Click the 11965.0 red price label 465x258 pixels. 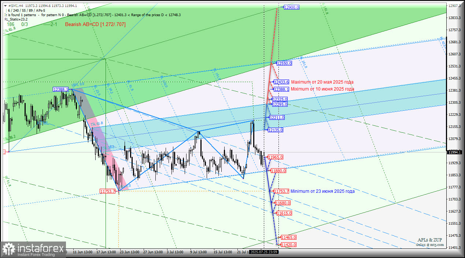[276, 157]
